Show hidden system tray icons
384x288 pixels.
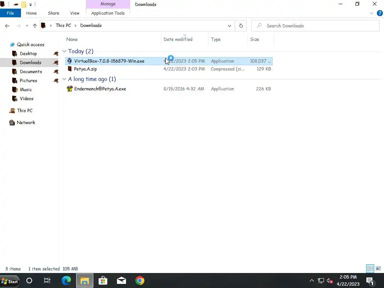(x=312, y=280)
